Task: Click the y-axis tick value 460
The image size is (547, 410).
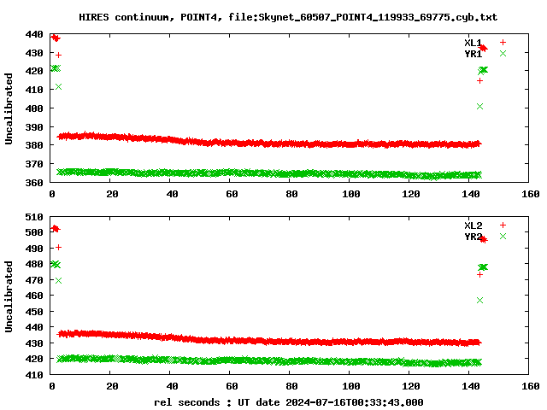Action: click(x=34, y=296)
